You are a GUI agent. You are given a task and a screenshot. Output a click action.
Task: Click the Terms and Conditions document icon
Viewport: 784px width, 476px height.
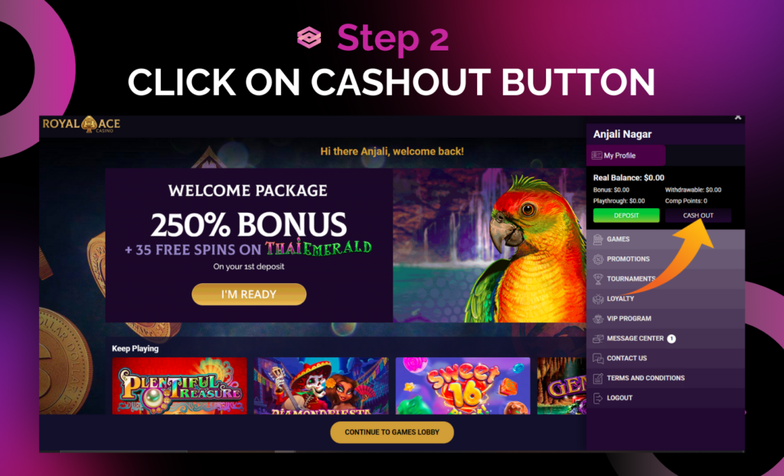[598, 379]
